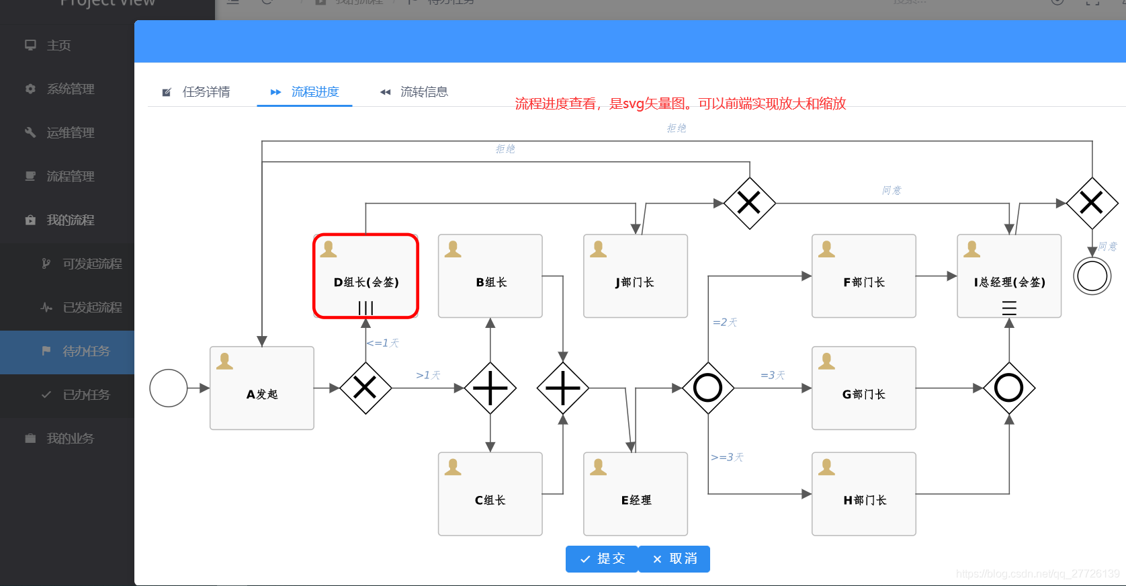Select the J部门长 task node
Image resolution: width=1126 pixels, height=586 pixels.
click(x=636, y=276)
